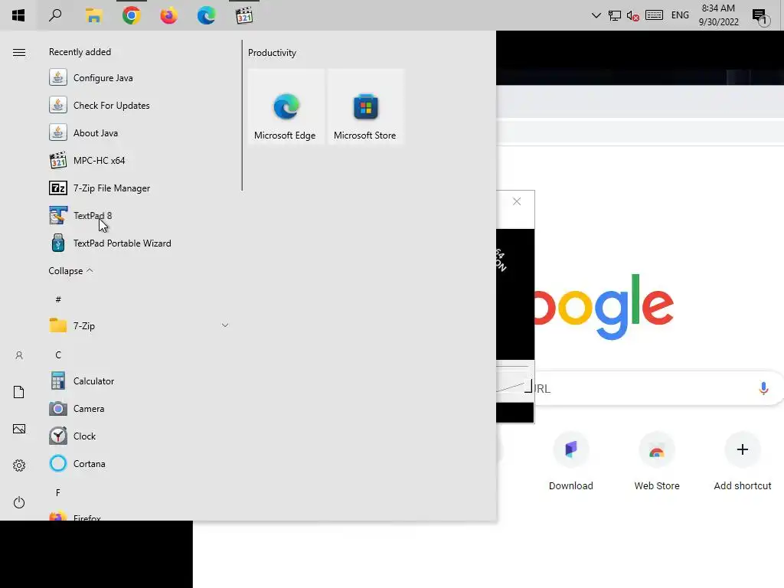Open the Download shortcut in Chrome
Screen dimensions: 784x588
pyautogui.click(x=571, y=462)
